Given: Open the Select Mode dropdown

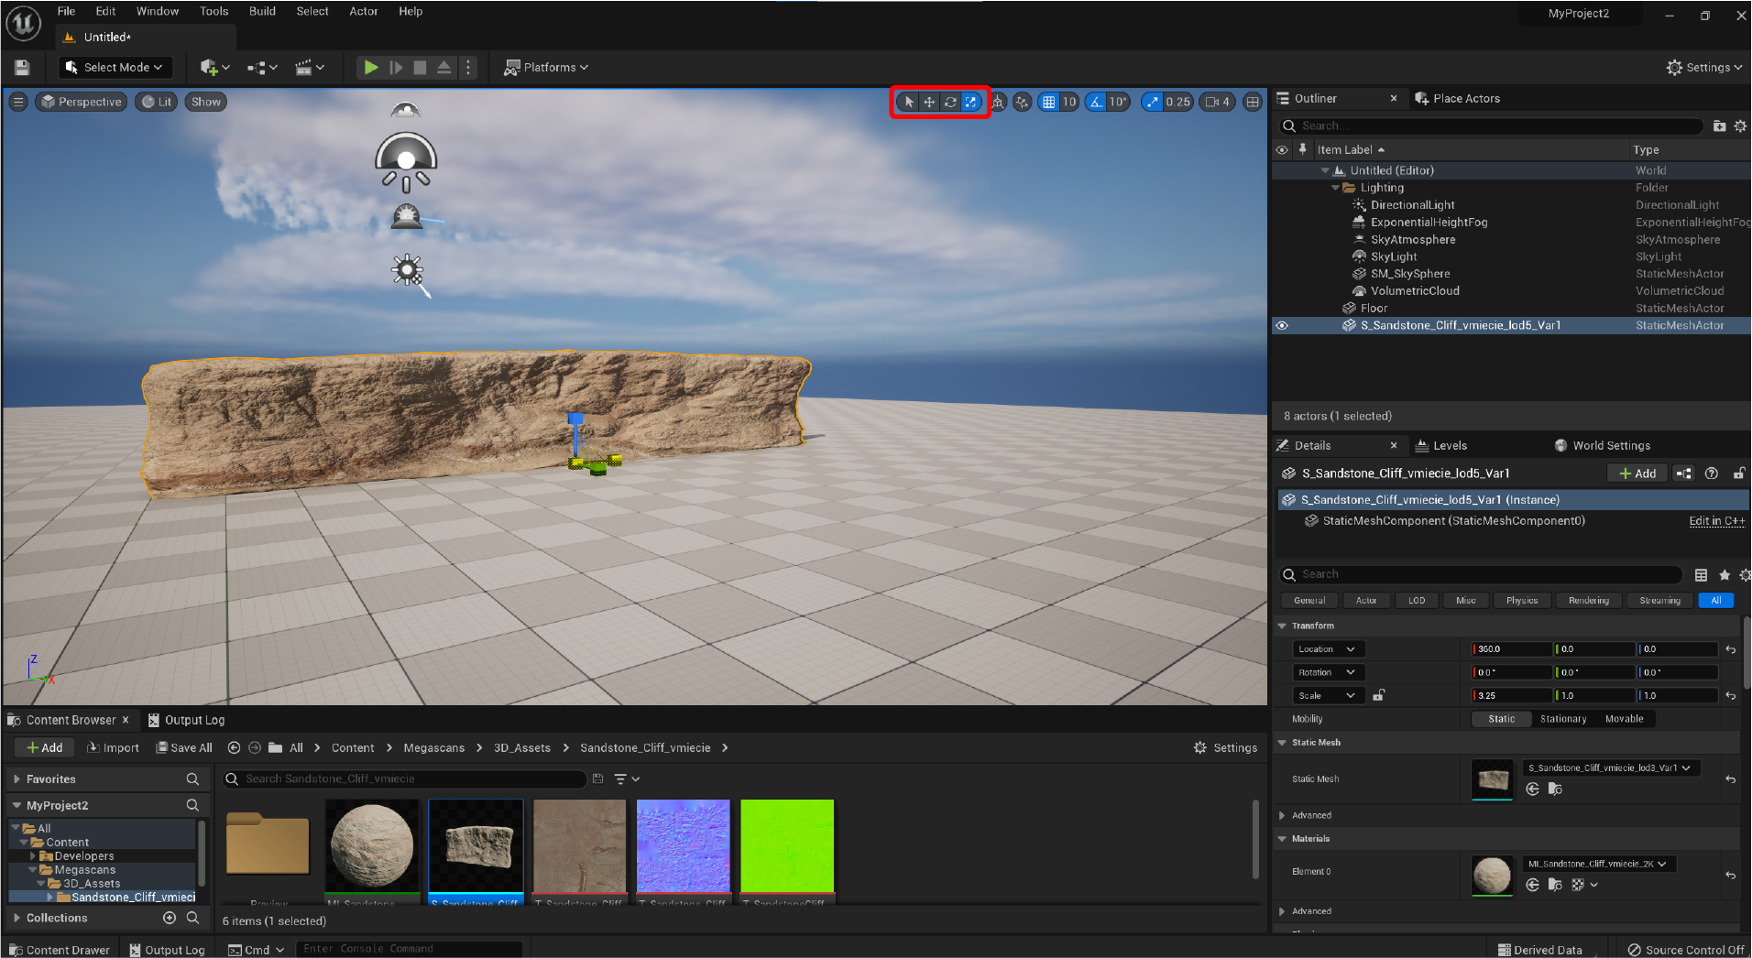Looking at the screenshot, I should click(115, 67).
